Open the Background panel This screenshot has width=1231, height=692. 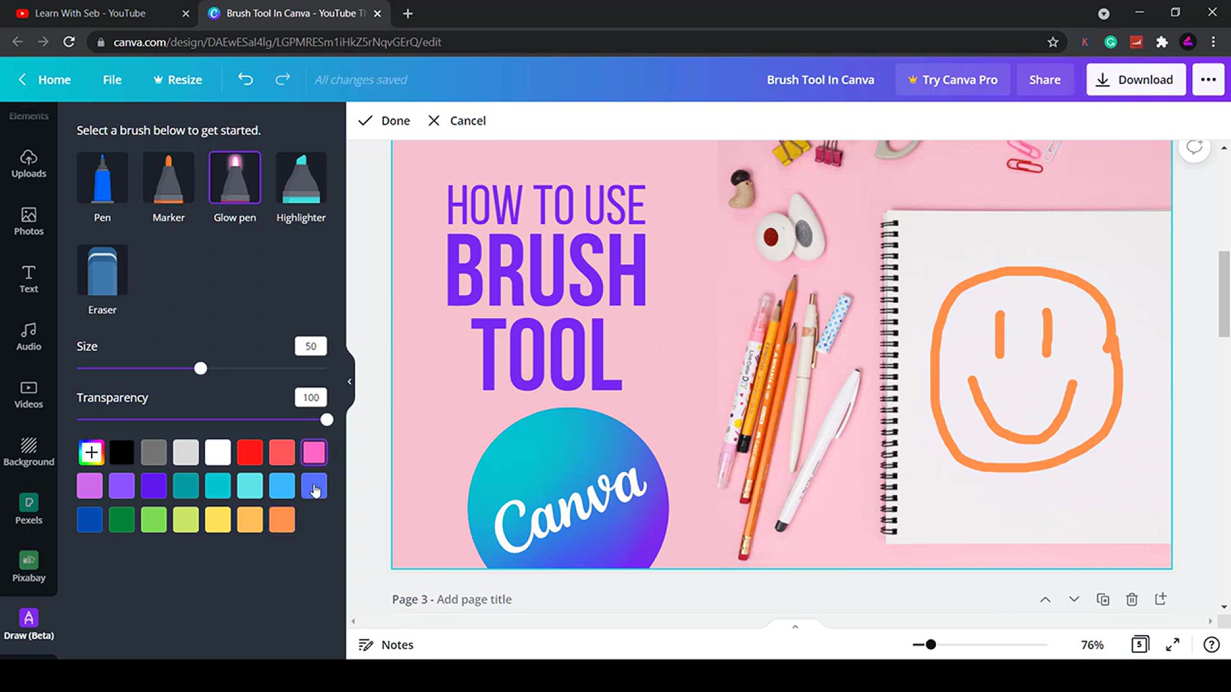(29, 452)
